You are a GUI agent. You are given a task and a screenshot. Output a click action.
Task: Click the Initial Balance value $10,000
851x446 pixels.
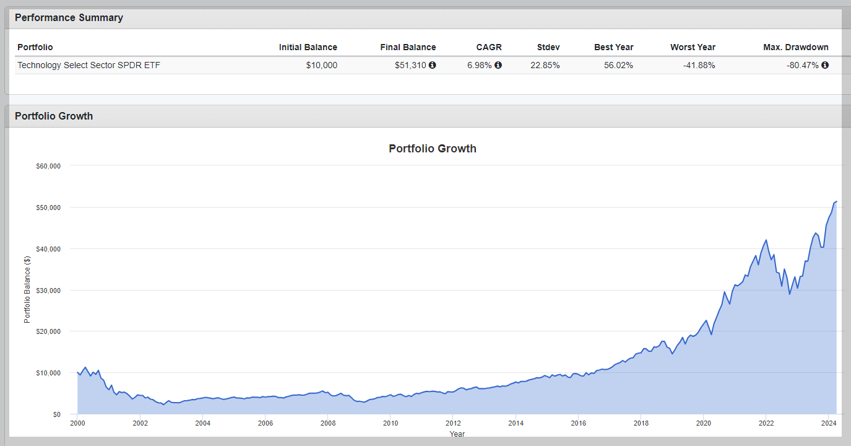(322, 65)
